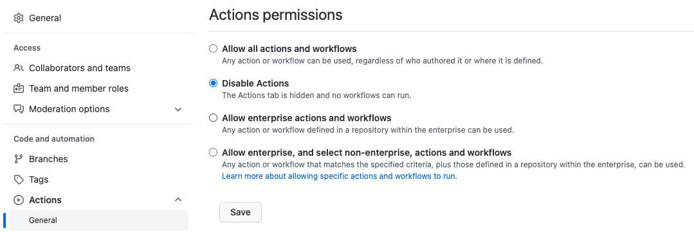This screenshot has width=694, height=232.
Task: Select Allow all actions and workflows radio
Action: (x=214, y=49)
